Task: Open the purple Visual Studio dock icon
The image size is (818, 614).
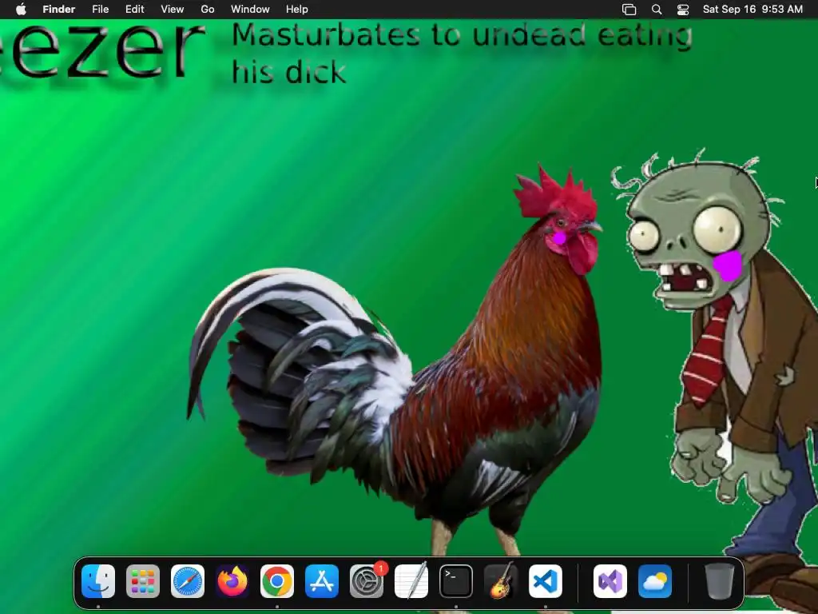Action: [x=610, y=581]
